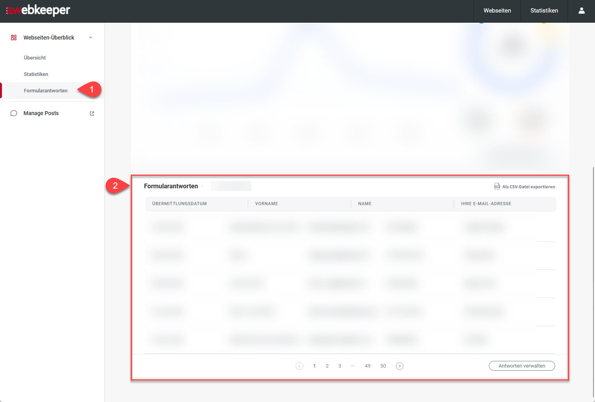Open the user profile icon
Screen dimensions: 595x402
click(581, 11)
